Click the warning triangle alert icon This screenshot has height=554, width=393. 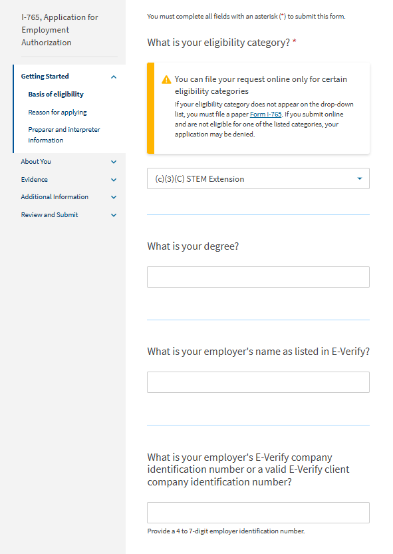pos(165,79)
